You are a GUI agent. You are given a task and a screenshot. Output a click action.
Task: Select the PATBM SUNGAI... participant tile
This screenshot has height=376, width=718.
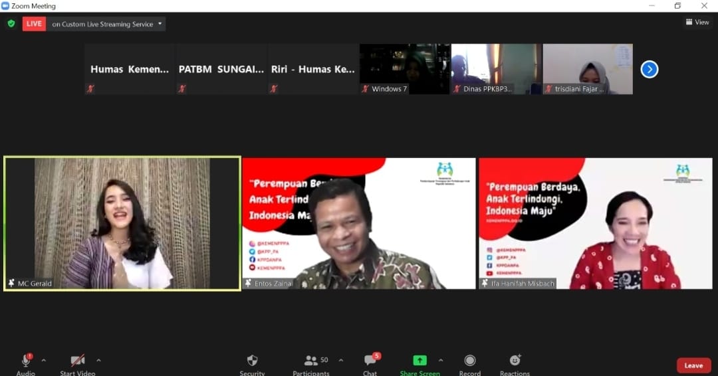click(221, 69)
